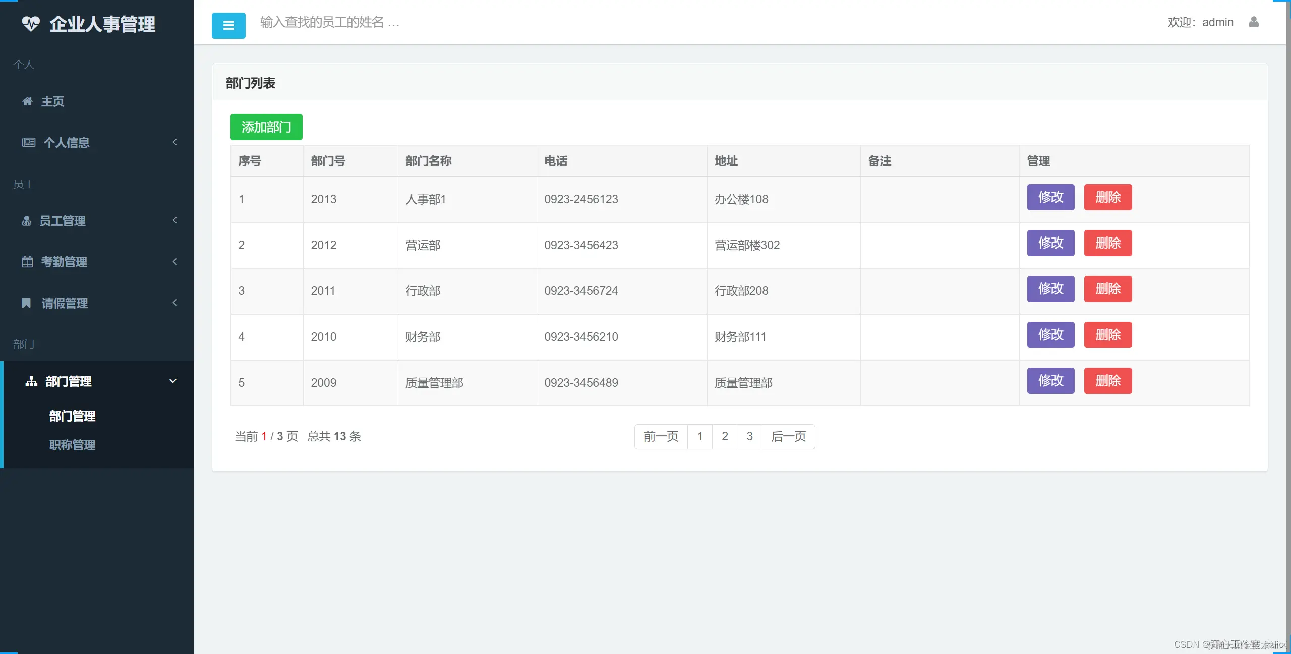This screenshot has width=1291, height=654.
Task: Click the heartbeat logo icon
Action: 31,24
